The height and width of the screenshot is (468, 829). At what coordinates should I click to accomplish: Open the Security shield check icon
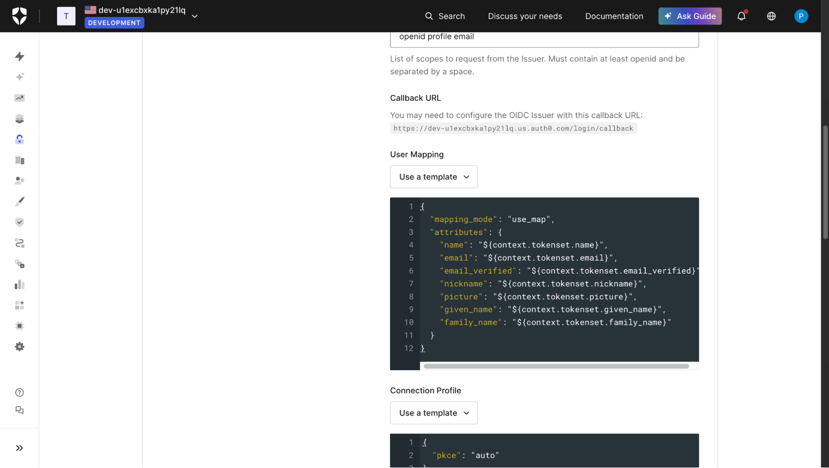[x=19, y=222]
